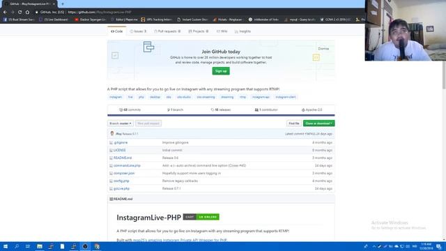Screen dimensions: 446x251
Task: View the 1 contributor page
Action: tap(266, 110)
